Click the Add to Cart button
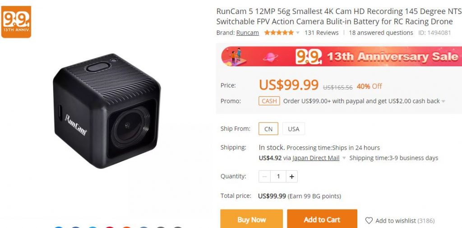This screenshot has width=462, height=228. 322,219
